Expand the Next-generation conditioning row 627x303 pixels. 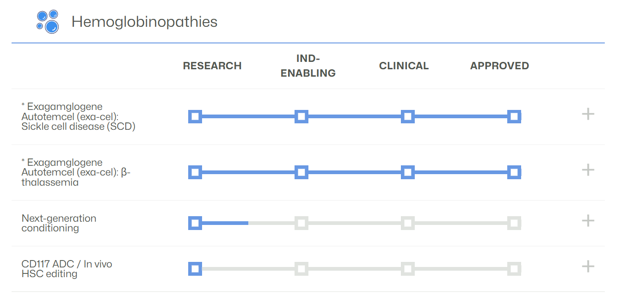588,221
